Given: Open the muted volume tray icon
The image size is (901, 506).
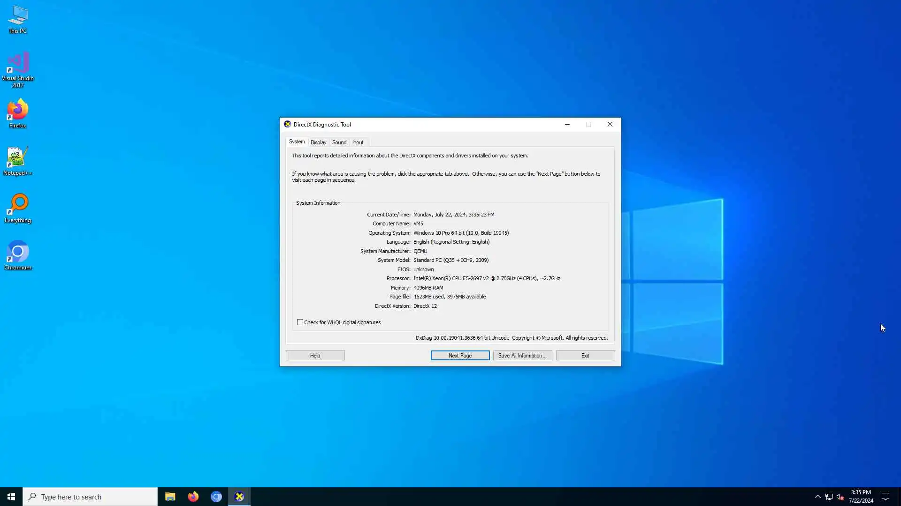Looking at the screenshot, I should 840,497.
